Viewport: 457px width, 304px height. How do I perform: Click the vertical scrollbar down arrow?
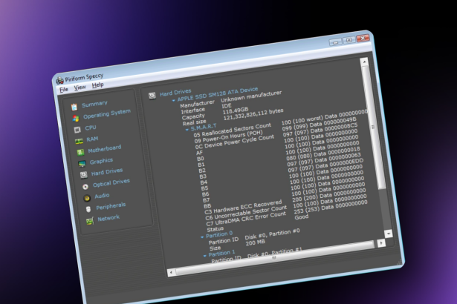pos(389,234)
